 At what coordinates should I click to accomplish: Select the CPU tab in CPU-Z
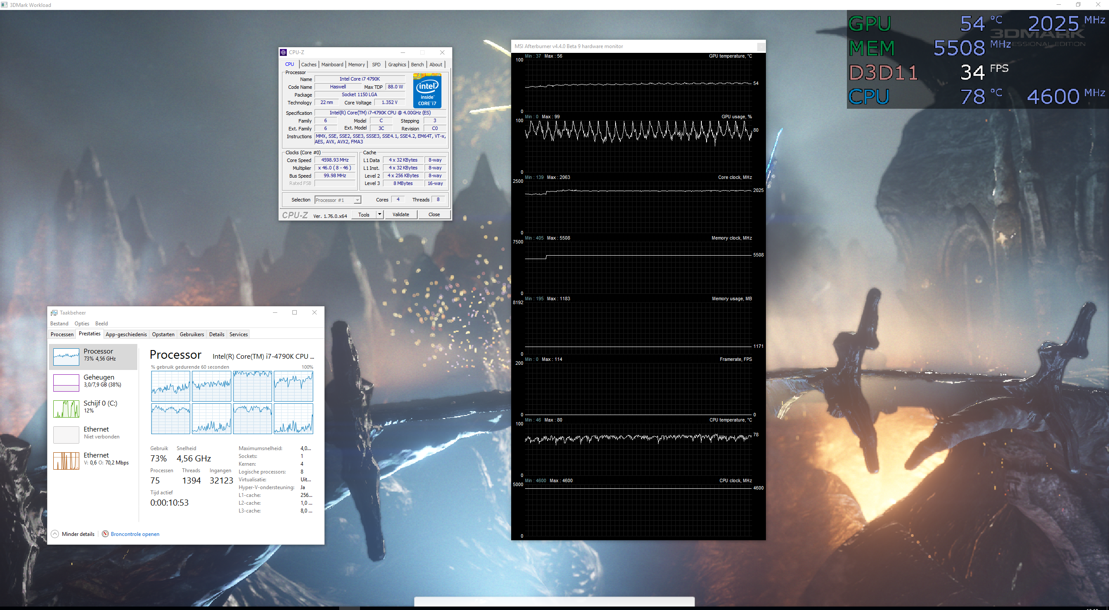(289, 64)
